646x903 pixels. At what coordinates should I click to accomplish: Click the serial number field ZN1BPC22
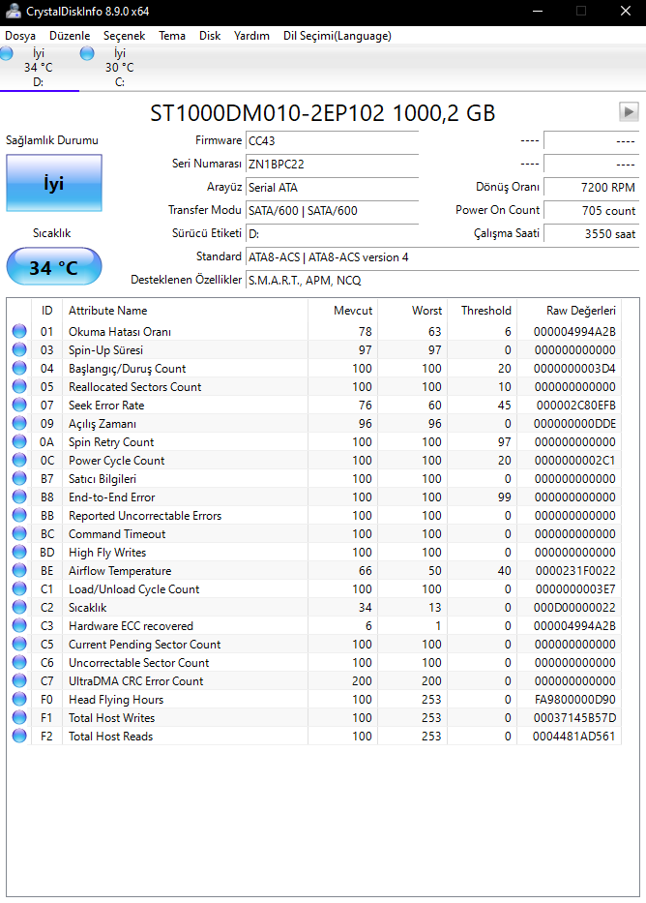coord(333,165)
